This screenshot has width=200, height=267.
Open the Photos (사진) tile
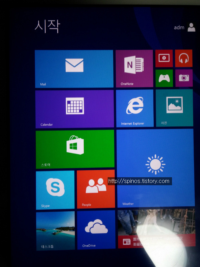[174, 108]
